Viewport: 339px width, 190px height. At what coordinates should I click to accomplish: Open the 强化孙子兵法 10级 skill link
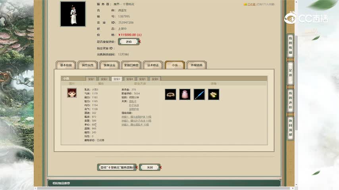pos(137,121)
